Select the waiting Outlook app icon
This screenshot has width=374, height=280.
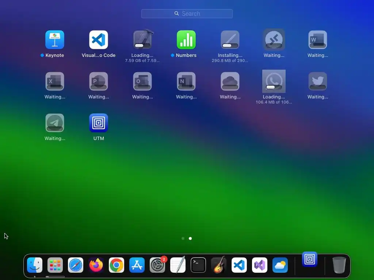pos(142,81)
